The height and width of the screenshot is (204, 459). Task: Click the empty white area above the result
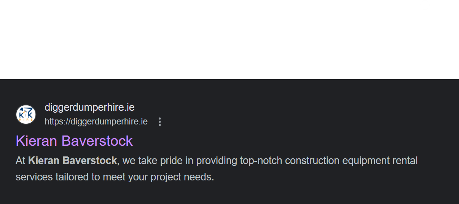click(229, 40)
